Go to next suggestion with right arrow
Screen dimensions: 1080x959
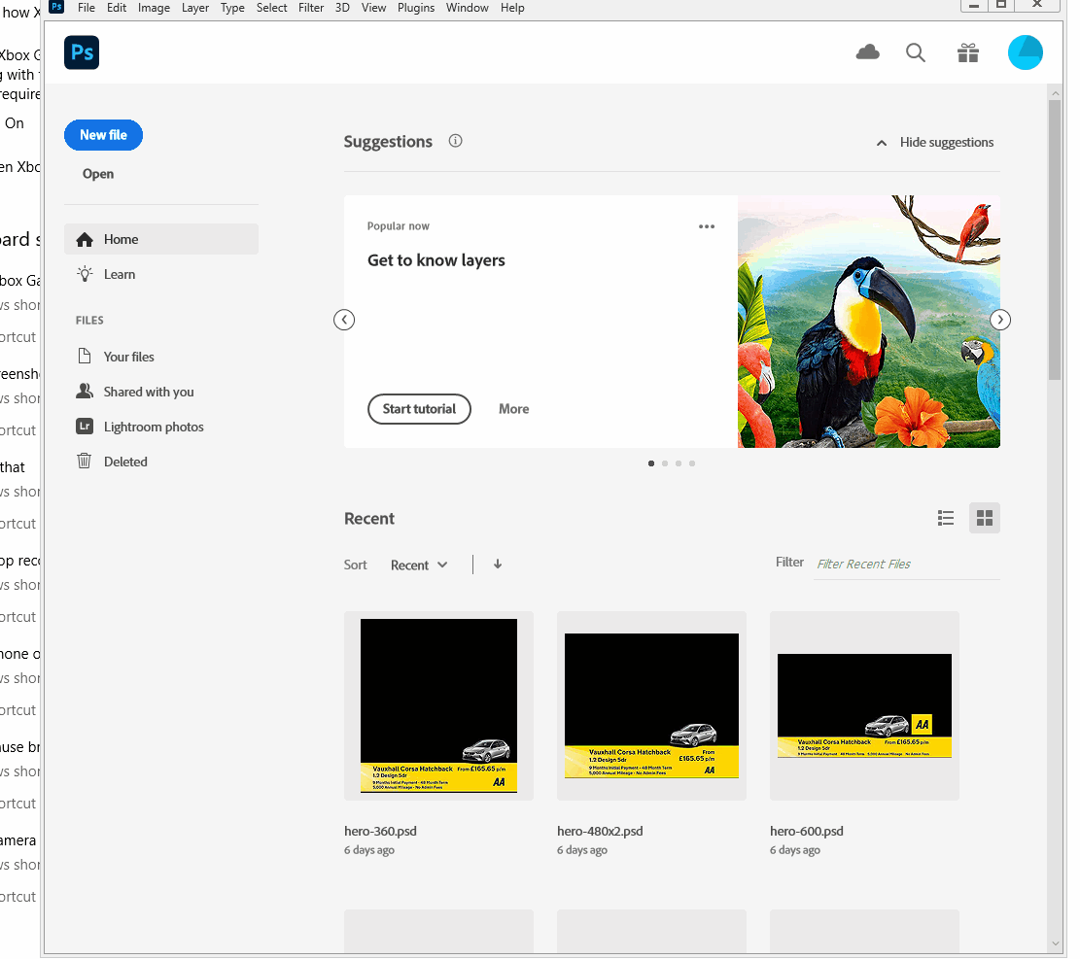pos(1000,320)
